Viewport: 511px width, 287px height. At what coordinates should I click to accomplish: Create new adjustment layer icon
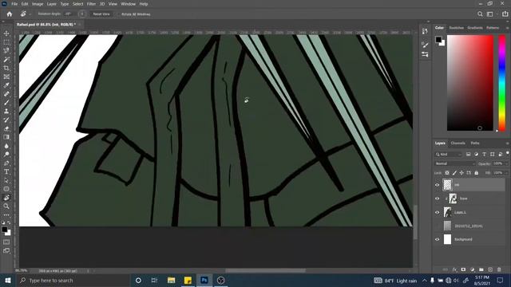[472, 269]
